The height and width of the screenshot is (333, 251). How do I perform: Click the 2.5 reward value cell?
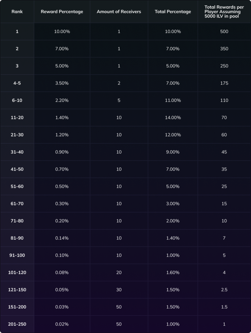(x=224, y=290)
